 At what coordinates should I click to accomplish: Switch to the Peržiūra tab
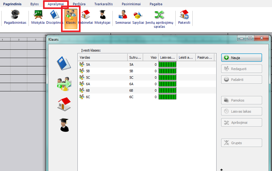[x=79, y=4]
